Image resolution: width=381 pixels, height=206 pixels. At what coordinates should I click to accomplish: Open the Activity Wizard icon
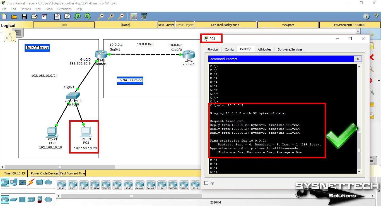click(44, 16)
